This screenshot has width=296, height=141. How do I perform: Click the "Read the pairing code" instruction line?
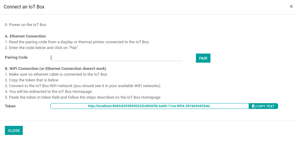pos(77,42)
